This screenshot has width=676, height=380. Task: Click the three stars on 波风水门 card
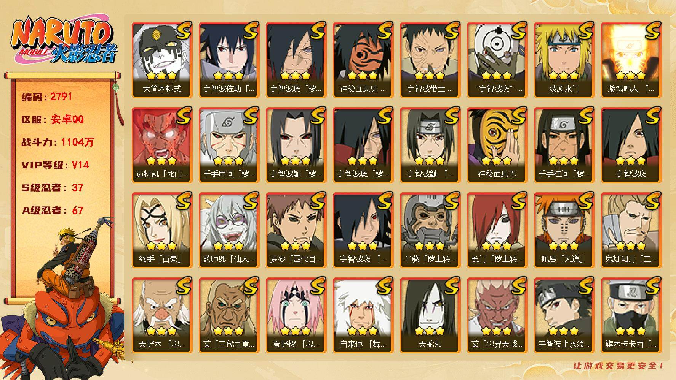click(564, 76)
